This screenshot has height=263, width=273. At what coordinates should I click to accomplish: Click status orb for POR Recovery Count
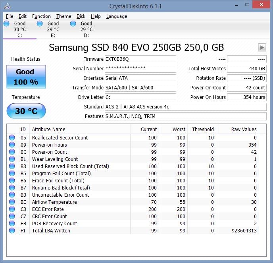12,223
